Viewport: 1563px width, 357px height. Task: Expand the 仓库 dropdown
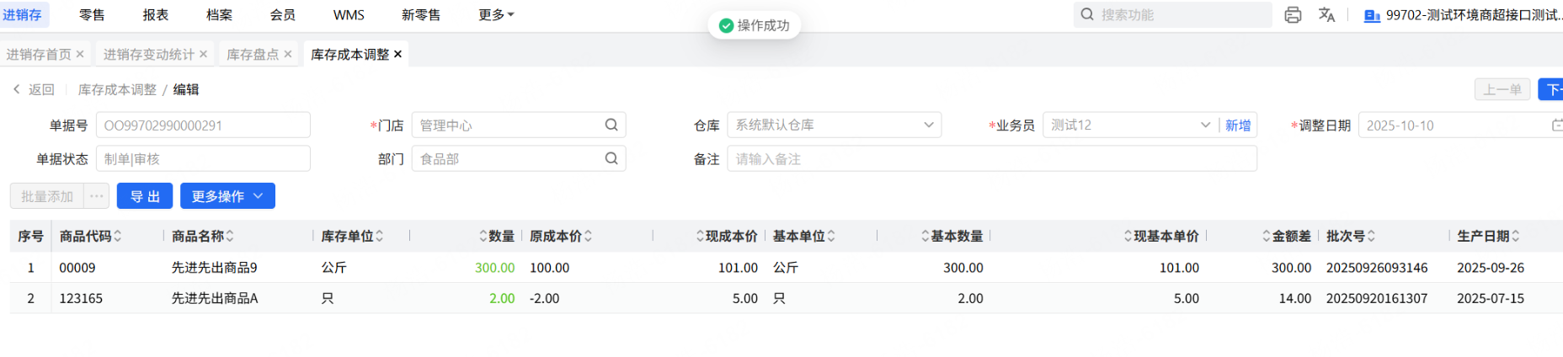click(928, 125)
